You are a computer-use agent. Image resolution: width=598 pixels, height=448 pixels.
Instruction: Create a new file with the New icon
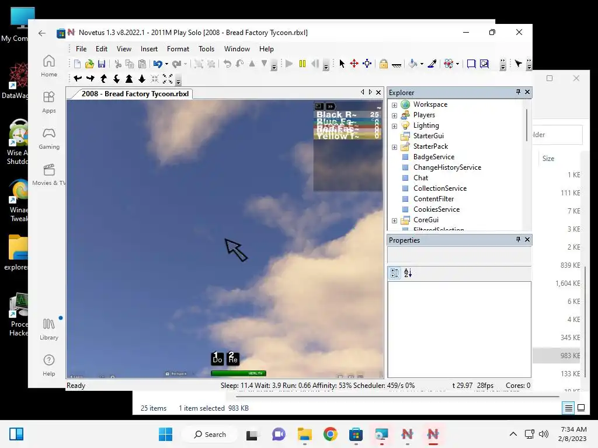(x=78, y=64)
